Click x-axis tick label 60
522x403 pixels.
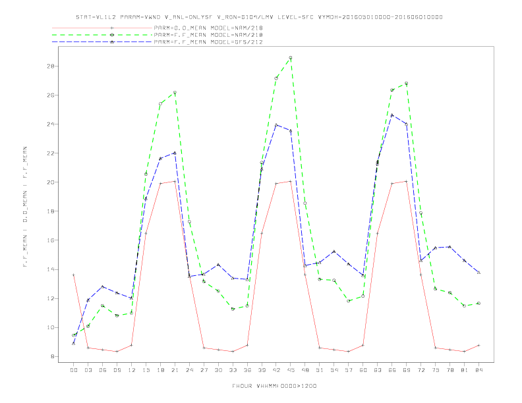pos(363,370)
